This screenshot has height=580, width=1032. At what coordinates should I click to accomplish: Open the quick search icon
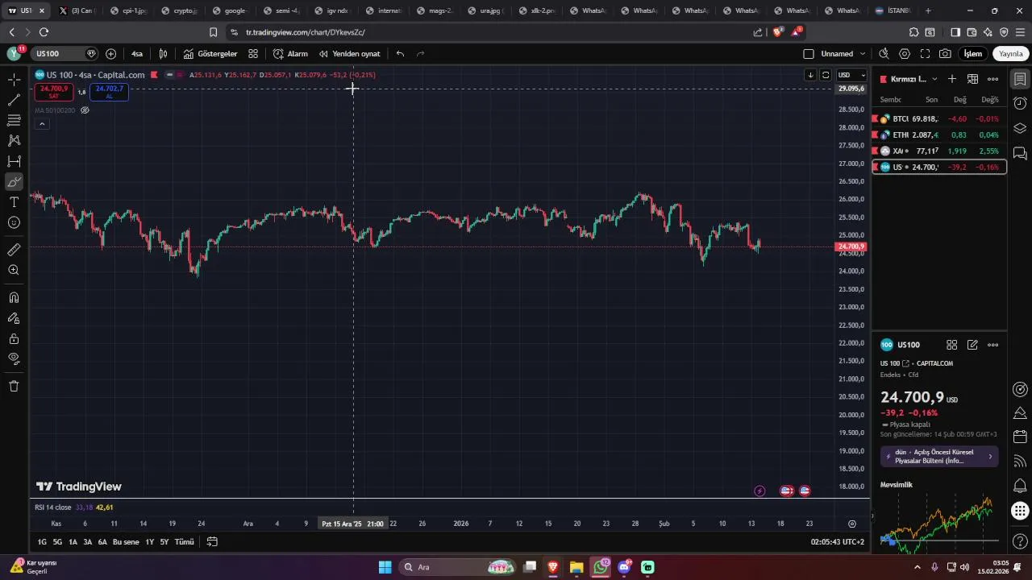click(884, 54)
